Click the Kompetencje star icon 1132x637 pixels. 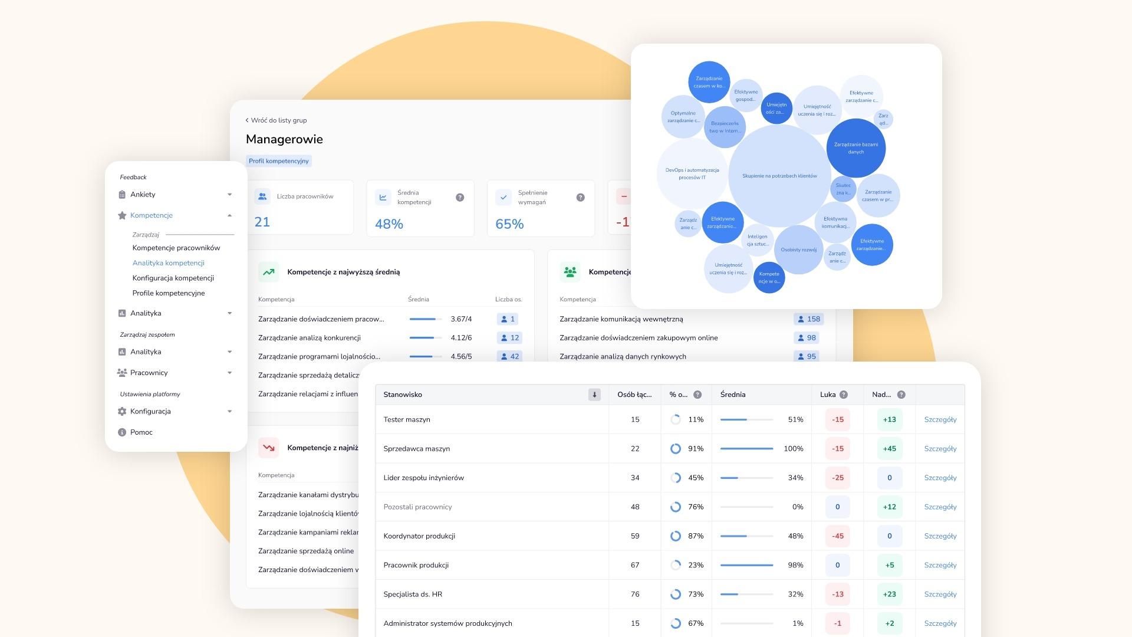pos(122,215)
